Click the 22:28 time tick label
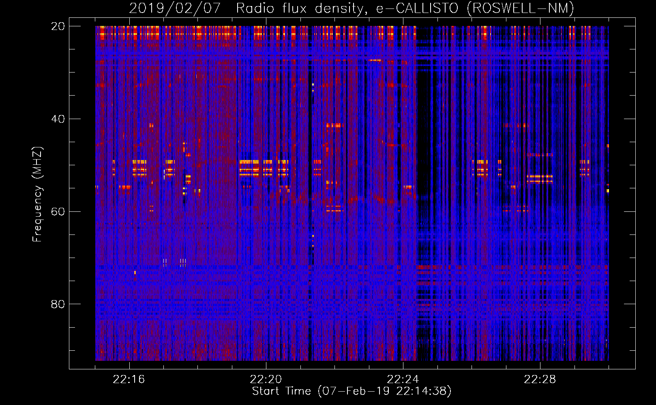The height and width of the screenshot is (405, 656). coord(540,379)
